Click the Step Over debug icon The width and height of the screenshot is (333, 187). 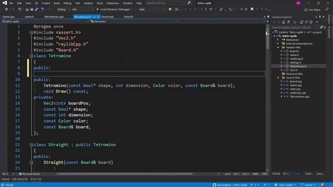pos(210,9)
